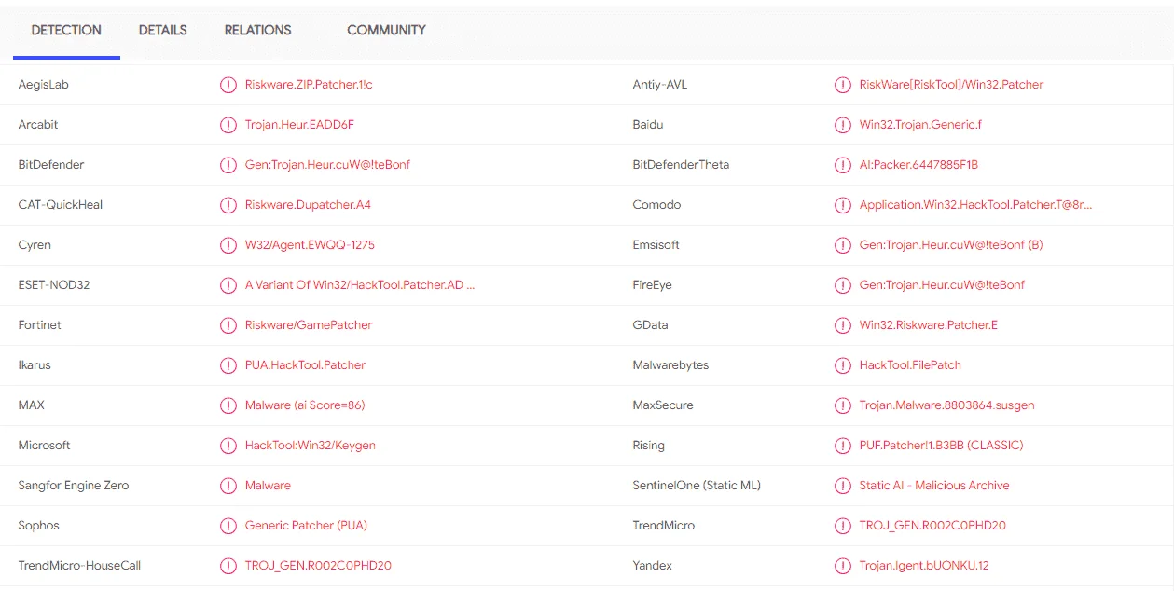The image size is (1174, 591).
Task: Click the ESET-NOD32 engine name
Action: 54,285
